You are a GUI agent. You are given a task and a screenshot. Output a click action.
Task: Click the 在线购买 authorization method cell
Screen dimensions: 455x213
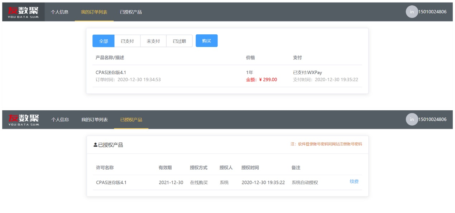point(199,183)
